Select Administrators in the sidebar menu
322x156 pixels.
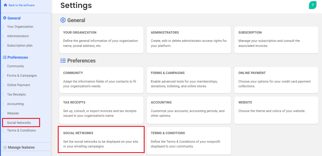click(18, 36)
